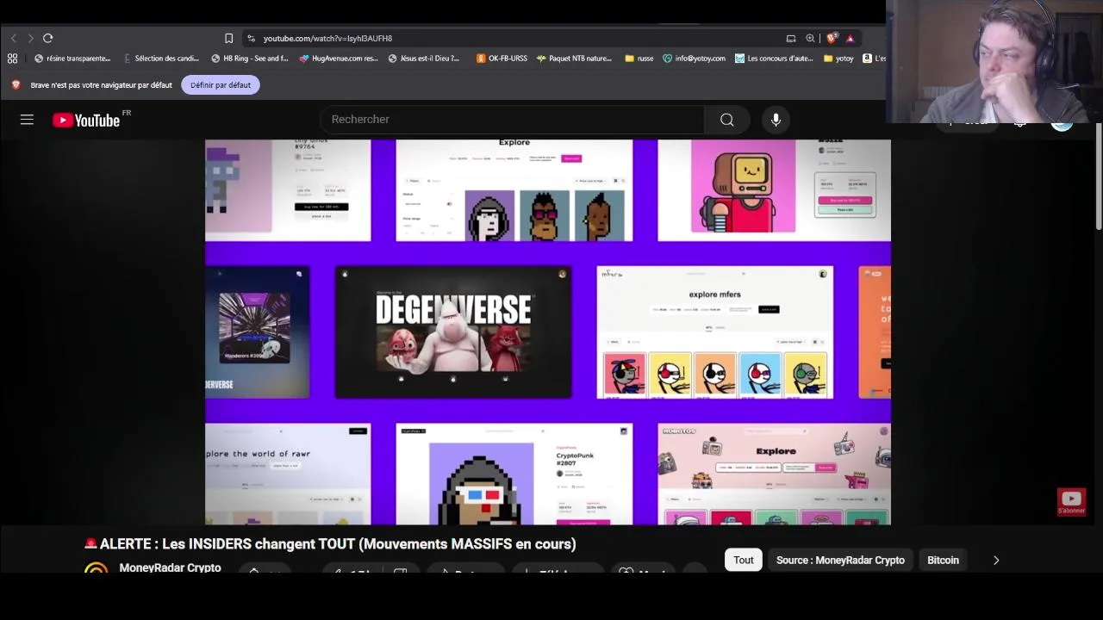The image size is (1103, 620).
Task: Select the Bitcoin filter chip
Action: [x=943, y=560]
